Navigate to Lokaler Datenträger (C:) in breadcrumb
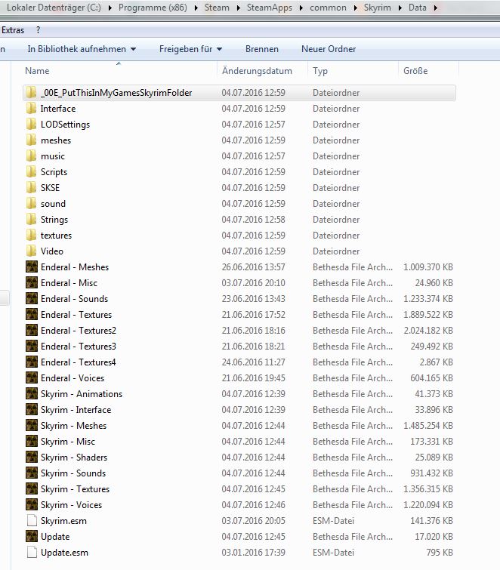The height and width of the screenshot is (570, 500). point(54,8)
